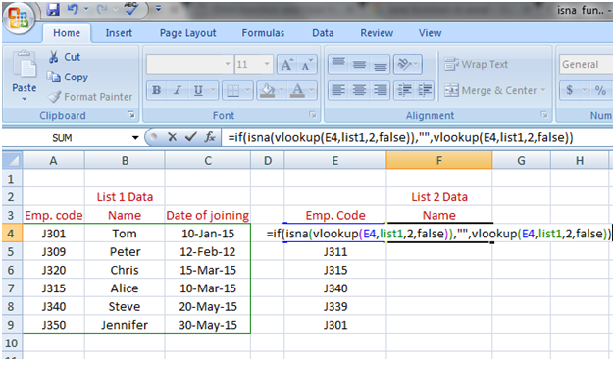Click the Merge & Center button
Viewport: 615px width, 367px height.
(x=495, y=90)
